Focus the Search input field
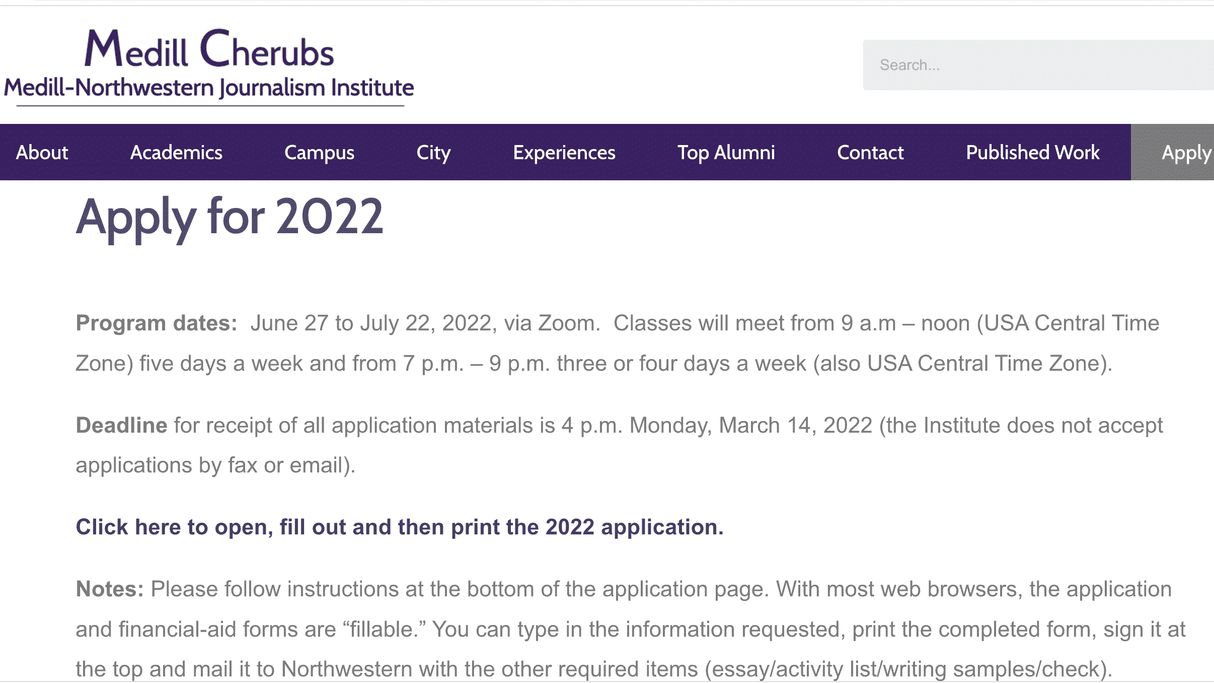The width and height of the screenshot is (1214, 683). pyautogui.click(x=1038, y=65)
